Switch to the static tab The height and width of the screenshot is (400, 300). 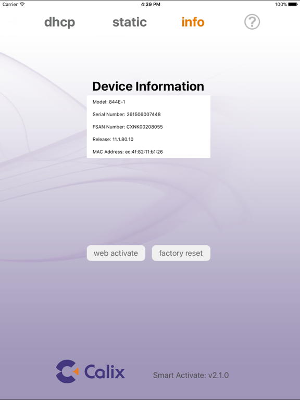click(130, 22)
